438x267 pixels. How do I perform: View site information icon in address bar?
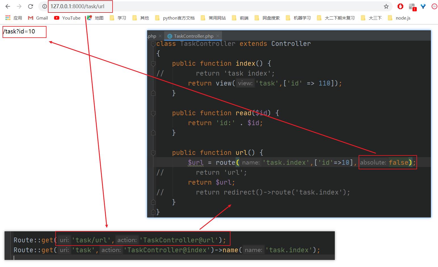point(45,6)
